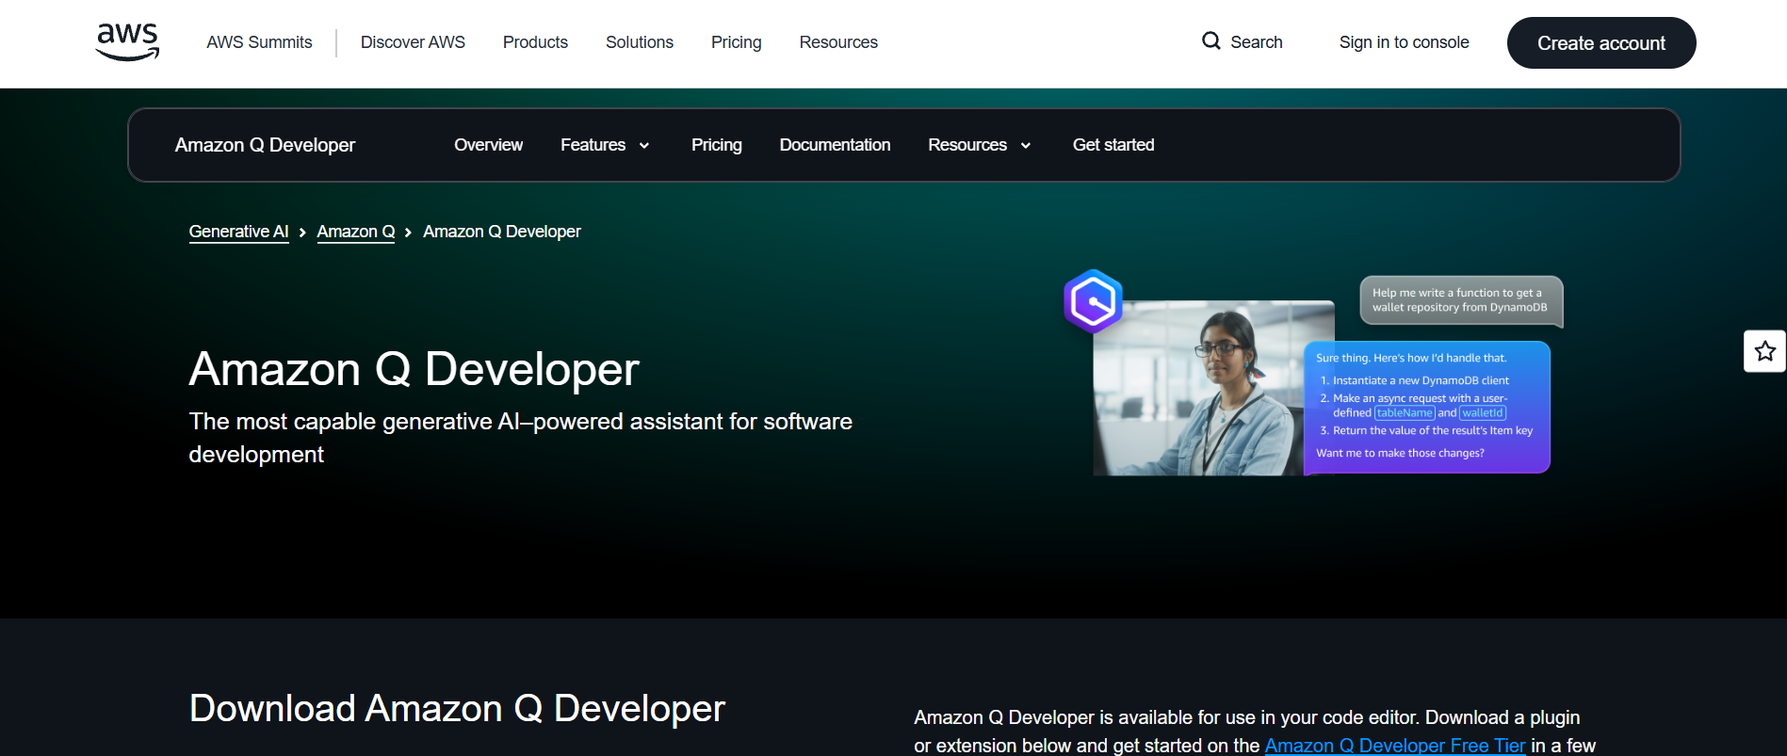Open Resources in top navigation

coord(838,42)
